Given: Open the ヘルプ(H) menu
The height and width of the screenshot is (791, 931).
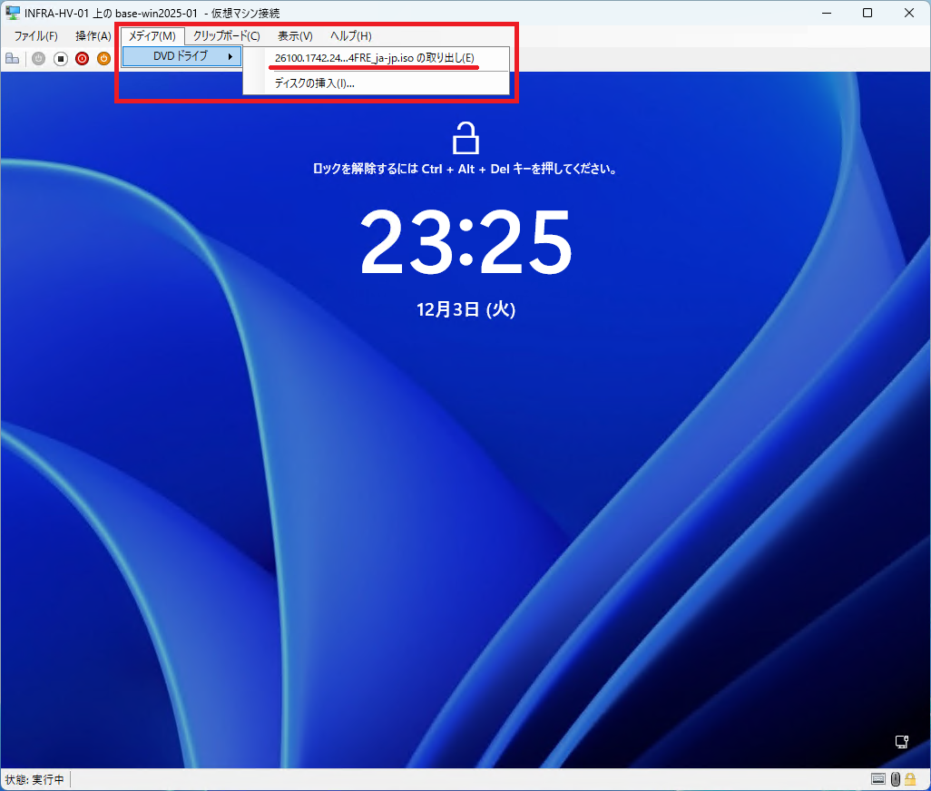Looking at the screenshot, I should pyautogui.click(x=351, y=36).
